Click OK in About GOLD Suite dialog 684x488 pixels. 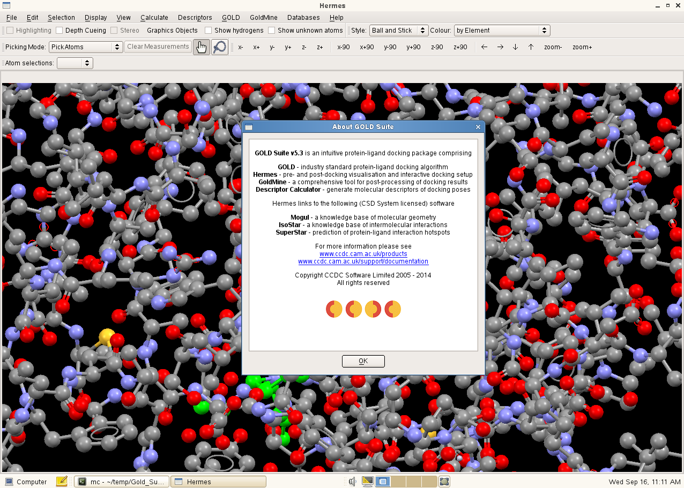tap(363, 361)
